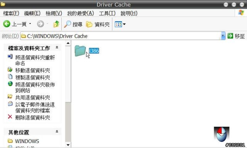Expand the address bar dropdown arrow
This screenshot has width=247, height=148.
coord(223,36)
